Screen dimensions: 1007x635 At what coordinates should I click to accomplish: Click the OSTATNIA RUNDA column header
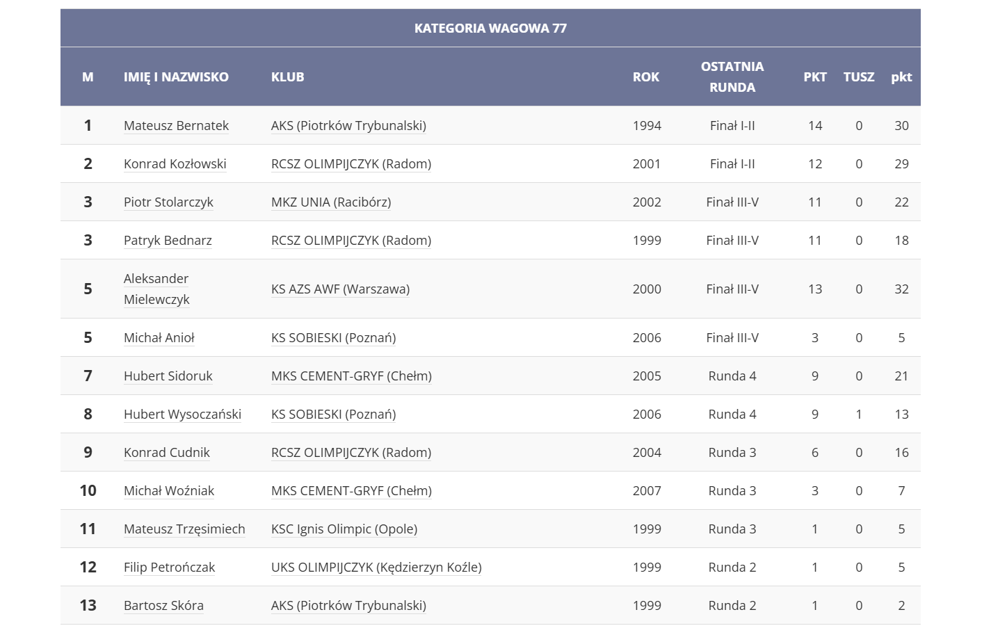732,77
